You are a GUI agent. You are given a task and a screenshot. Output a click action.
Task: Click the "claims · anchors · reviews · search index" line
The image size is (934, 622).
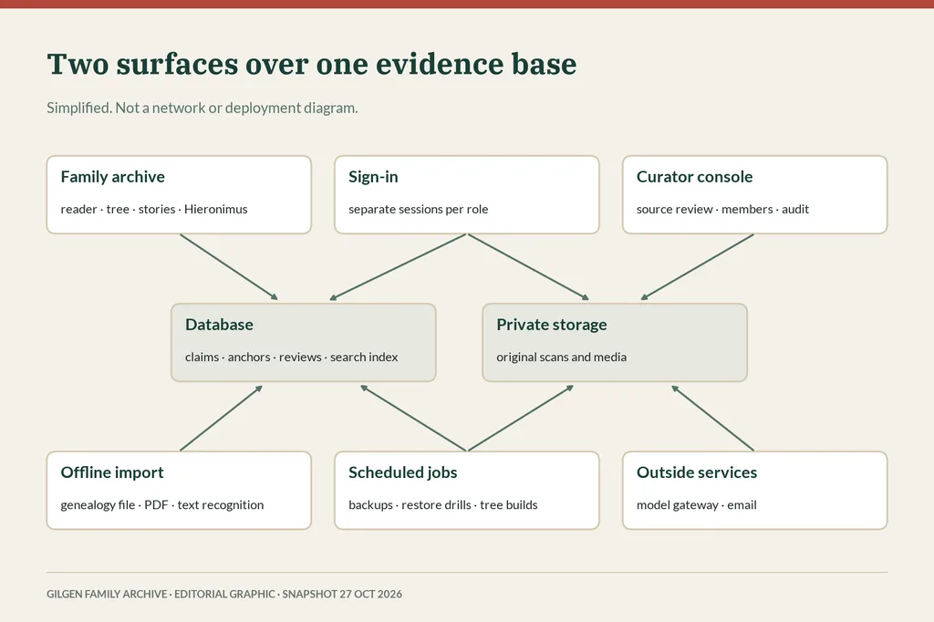click(x=291, y=357)
